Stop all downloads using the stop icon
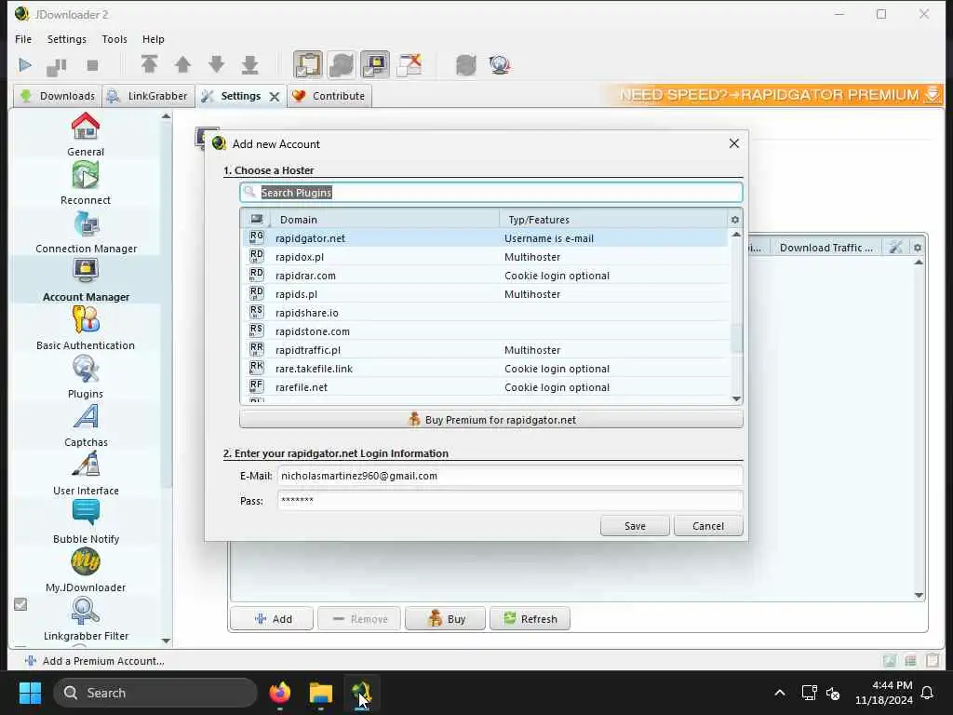Screen dimensions: 953x715 [x=92, y=65]
